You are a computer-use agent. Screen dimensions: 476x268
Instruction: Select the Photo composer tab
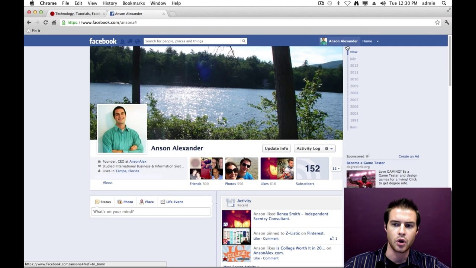click(125, 202)
